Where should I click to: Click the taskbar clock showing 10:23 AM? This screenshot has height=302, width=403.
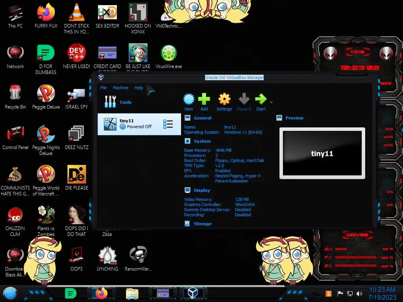pos(382,293)
